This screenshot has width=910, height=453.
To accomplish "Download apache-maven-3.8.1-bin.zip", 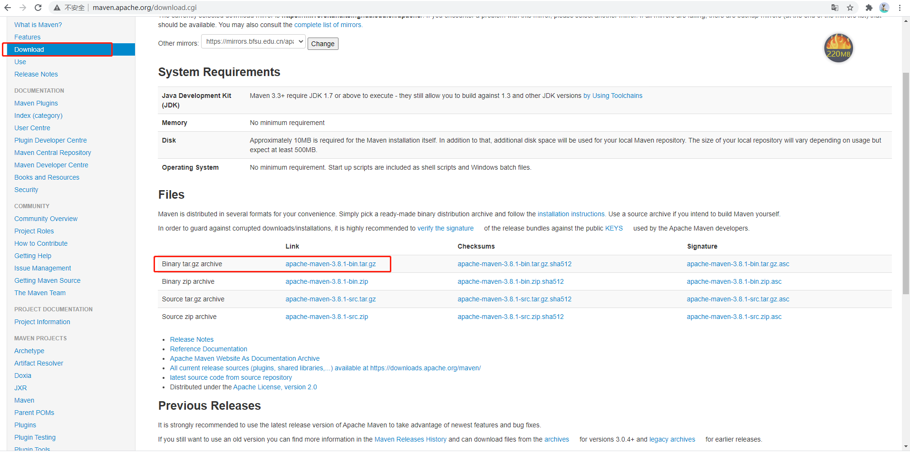I will [x=327, y=281].
